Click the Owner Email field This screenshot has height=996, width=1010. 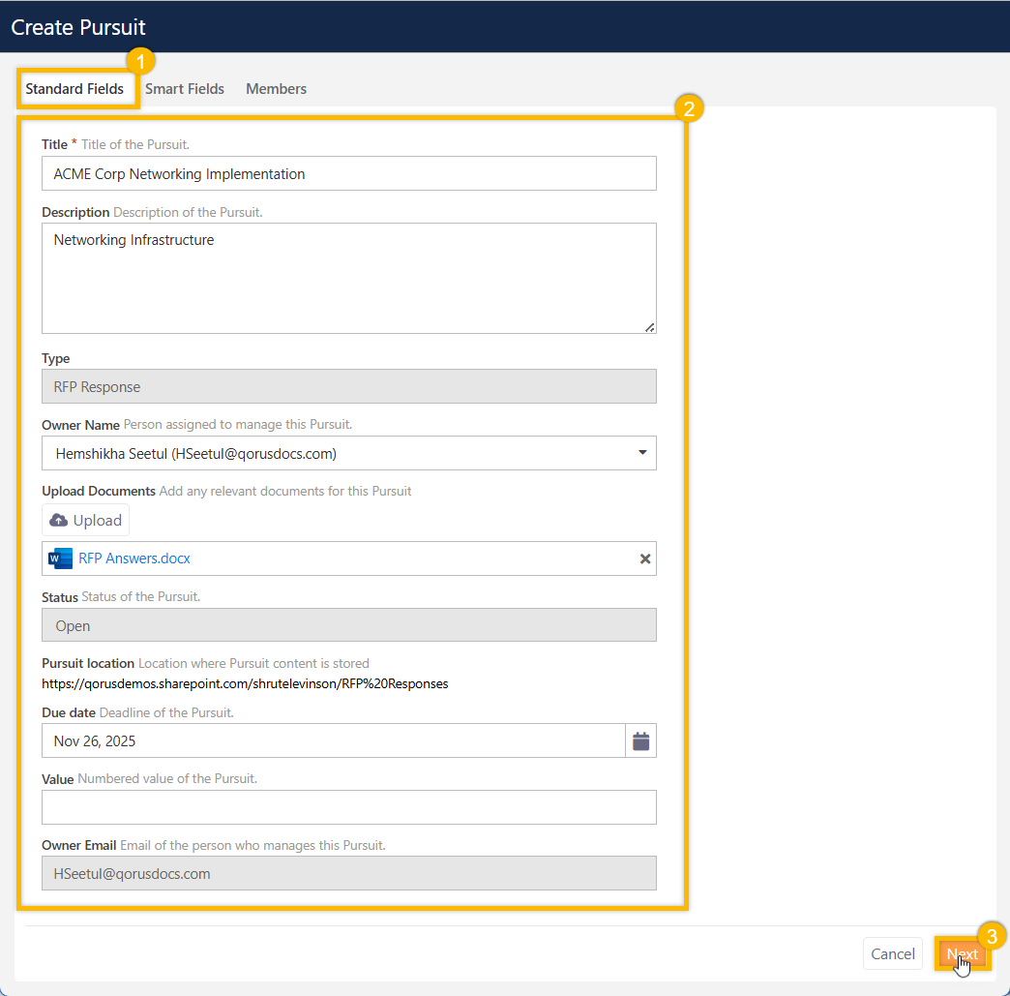(348, 873)
